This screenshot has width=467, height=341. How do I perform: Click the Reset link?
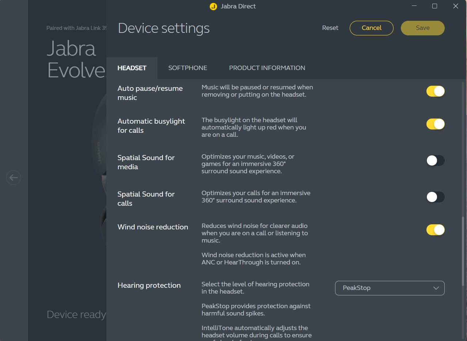point(330,28)
